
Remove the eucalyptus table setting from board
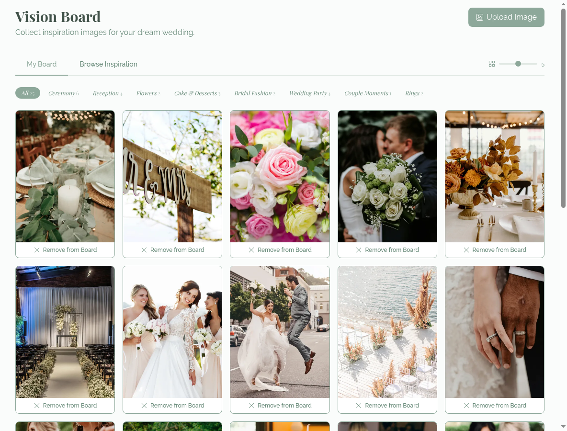(x=65, y=250)
